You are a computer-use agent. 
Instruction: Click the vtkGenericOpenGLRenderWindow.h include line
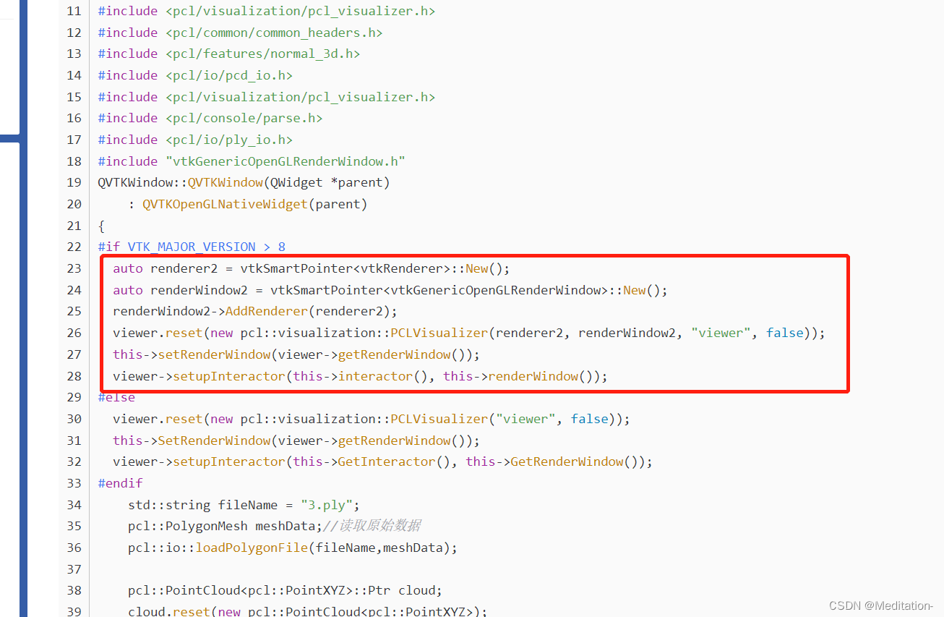251,161
